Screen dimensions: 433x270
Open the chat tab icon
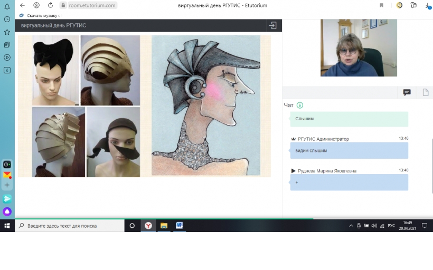(x=407, y=92)
